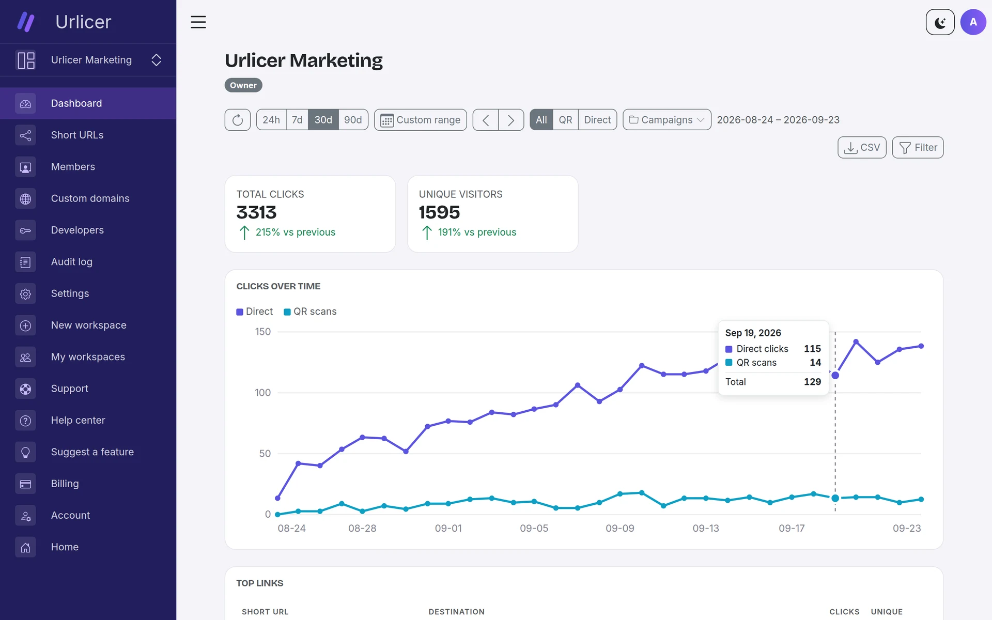Filter traffic to QR only

565,120
